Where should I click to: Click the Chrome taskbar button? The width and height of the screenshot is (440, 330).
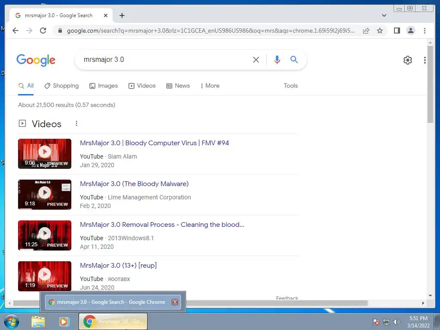tap(113, 321)
